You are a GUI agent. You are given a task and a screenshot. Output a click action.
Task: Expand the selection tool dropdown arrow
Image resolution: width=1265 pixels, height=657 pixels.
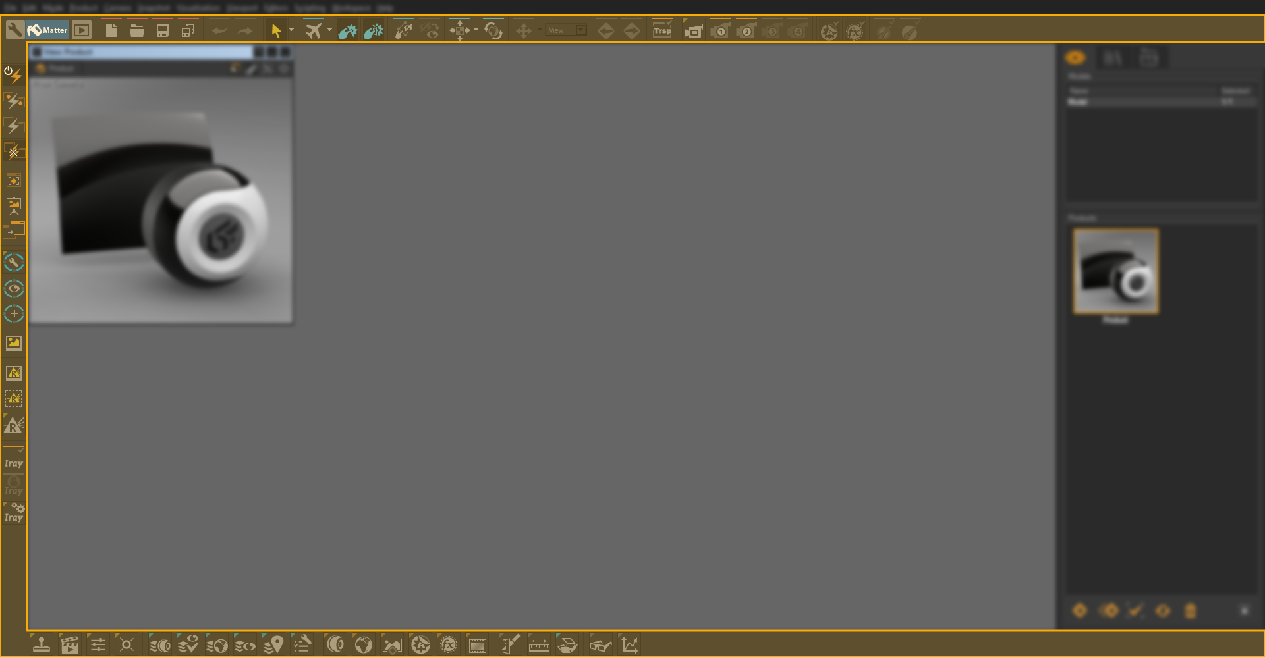coord(292,30)
